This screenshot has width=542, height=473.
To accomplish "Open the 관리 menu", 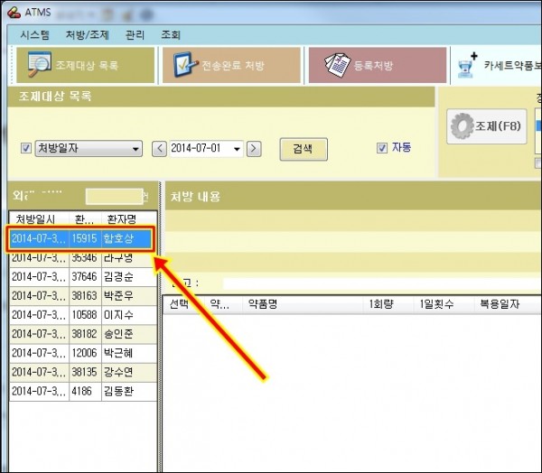I will click(135, 35).
